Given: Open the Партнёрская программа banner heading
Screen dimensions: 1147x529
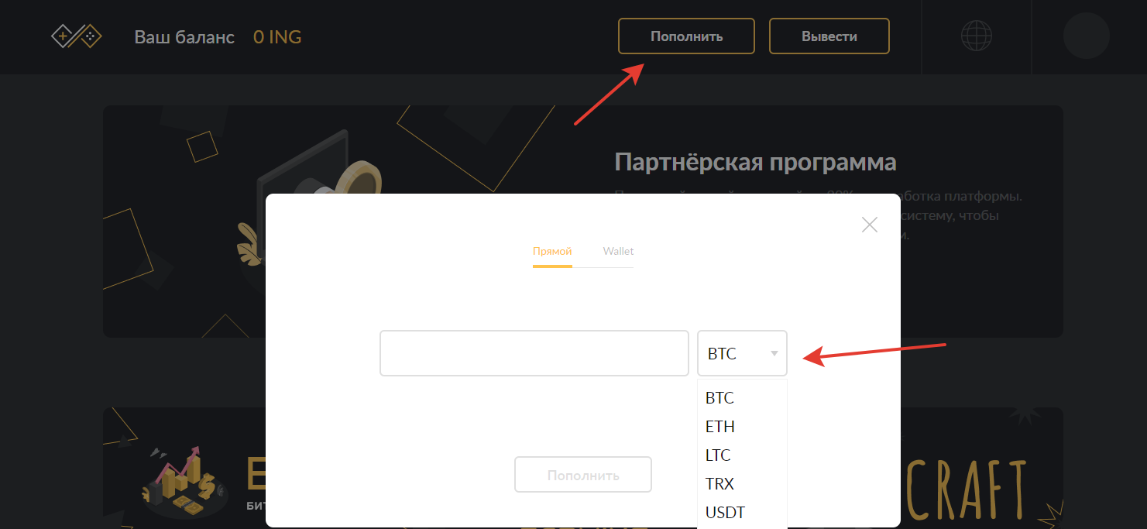Looking at the screenshot, I should point(755,162).
